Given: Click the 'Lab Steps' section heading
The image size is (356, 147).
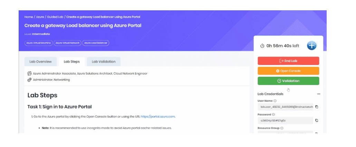Looking at the screenshot, I should click(x=42, y=95).
